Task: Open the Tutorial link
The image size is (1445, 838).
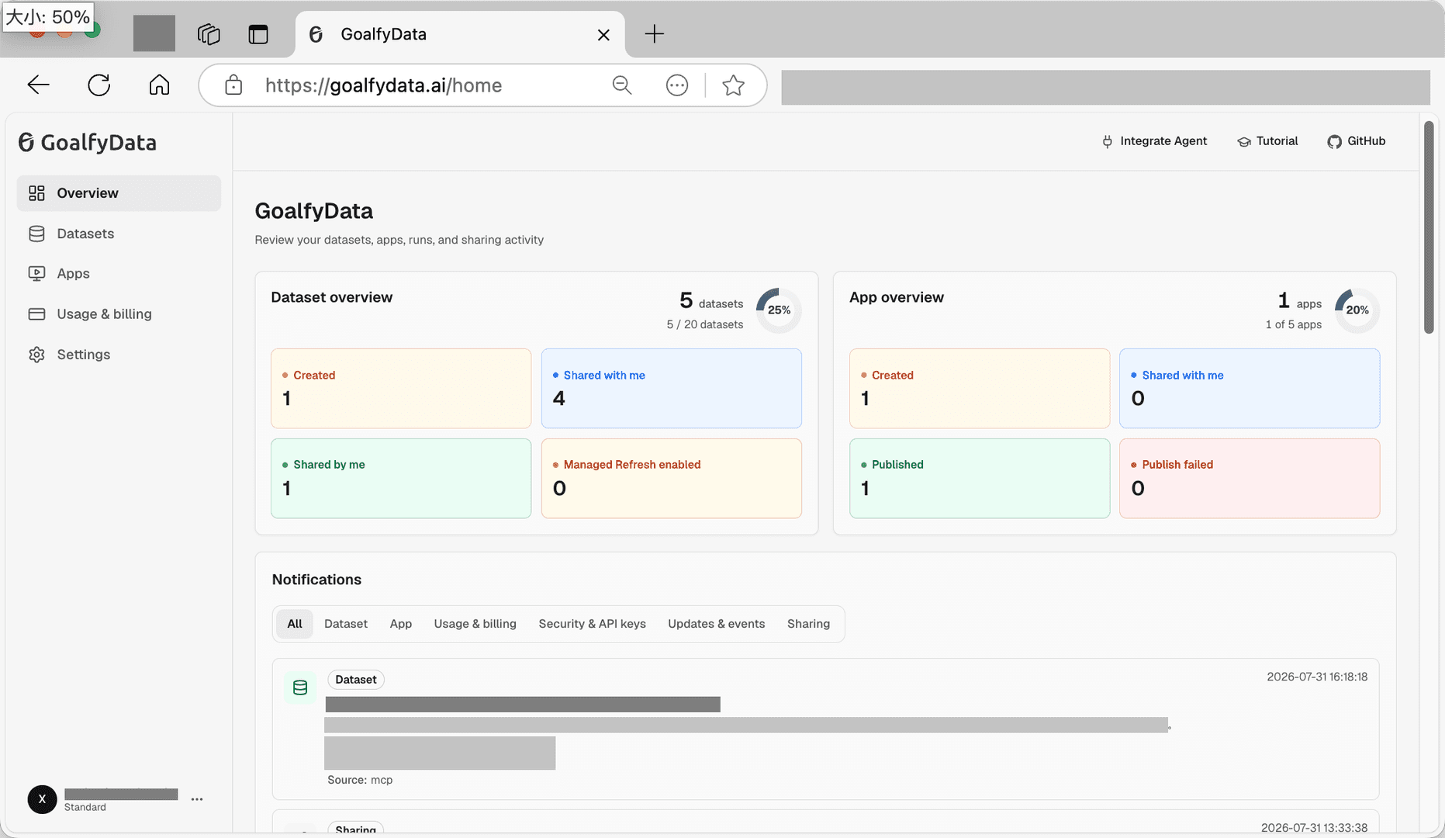Action: (1267, 141)
